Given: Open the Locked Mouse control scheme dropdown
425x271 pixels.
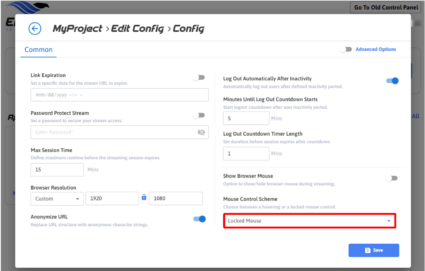Looking at the screenshot, I should point(309,221).
